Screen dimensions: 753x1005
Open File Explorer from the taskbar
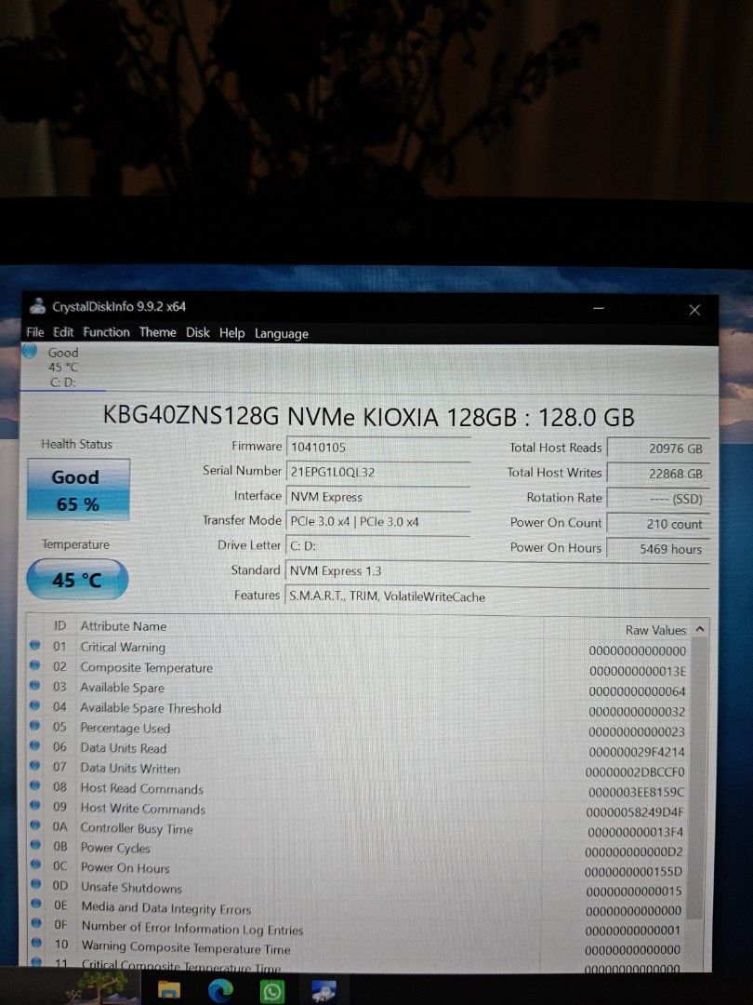coord(169,990)
